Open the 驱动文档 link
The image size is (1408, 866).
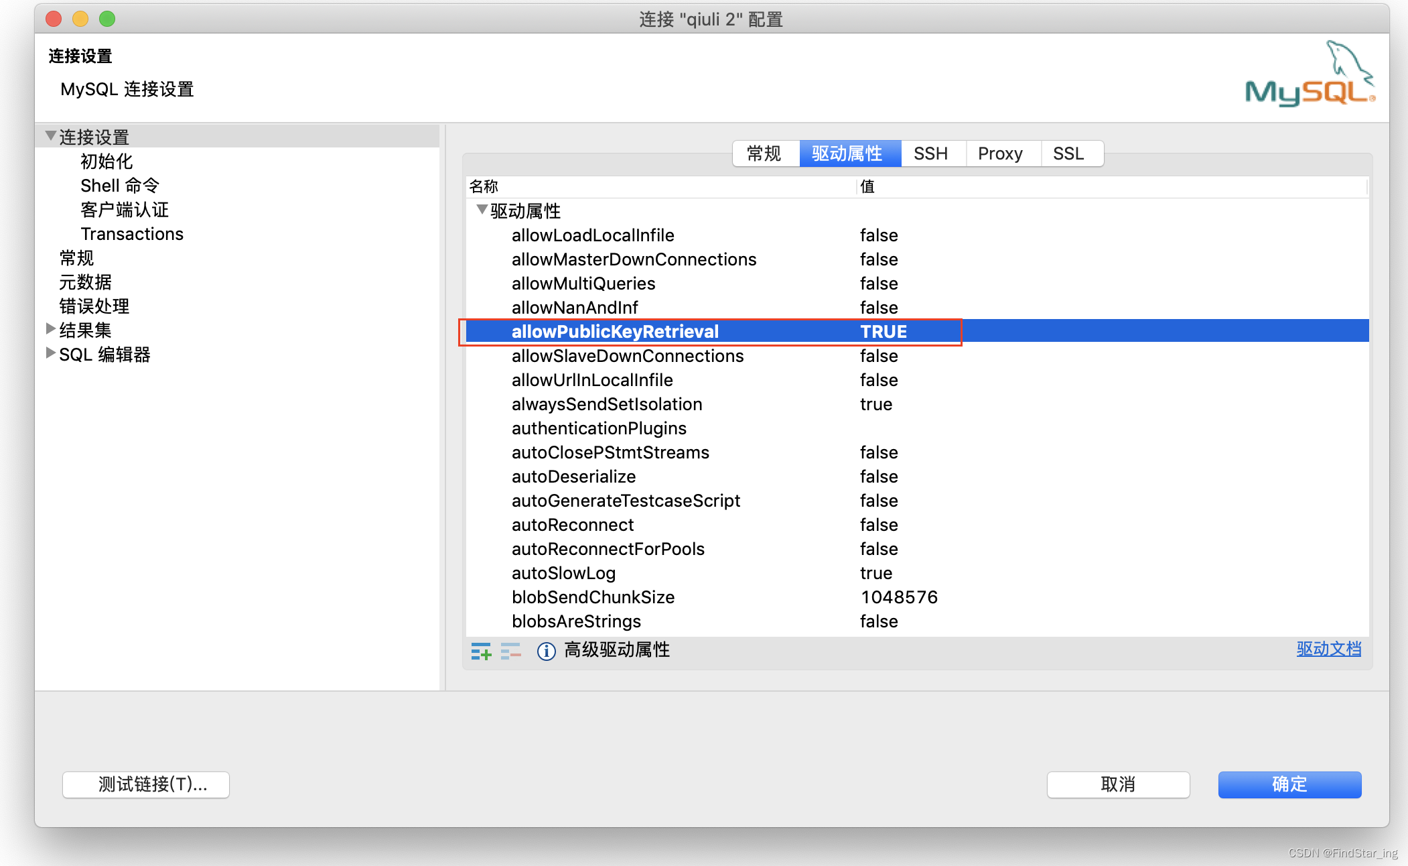point(1328,649)
